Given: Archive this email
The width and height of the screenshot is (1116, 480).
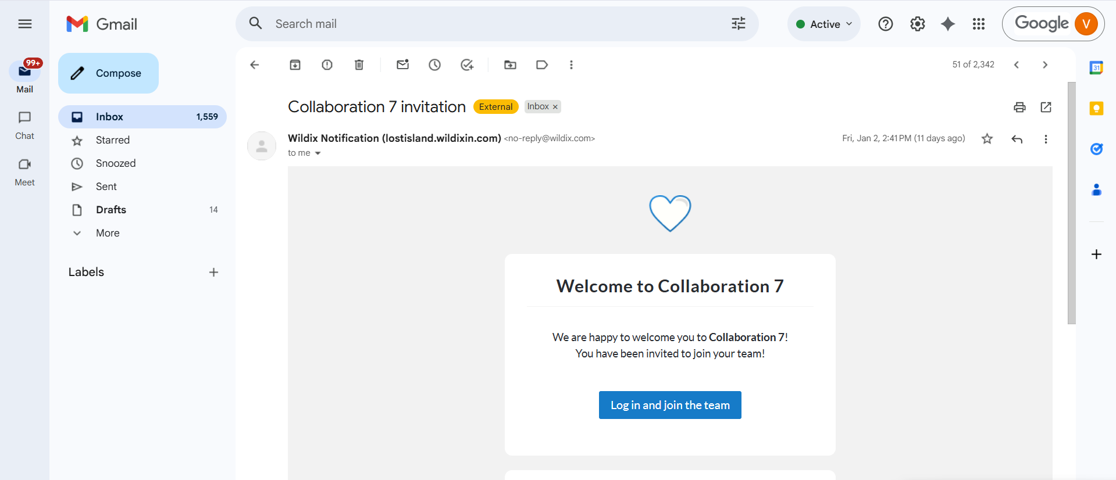Looking at the screenshot, I should pyautogui.click(x=295, y=65).
